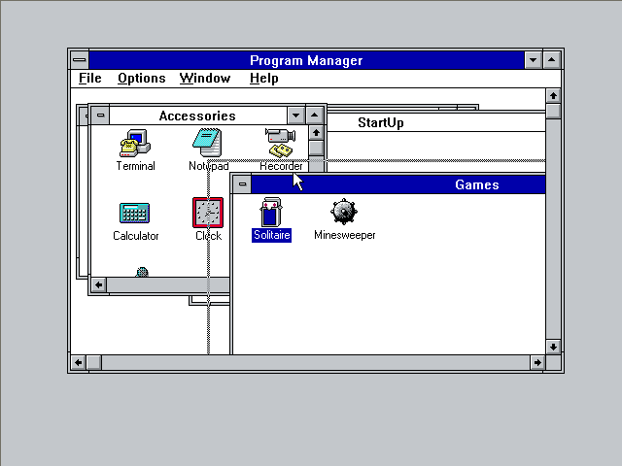Select the Solitaire card icon in Games

click(x=271, y=212)
